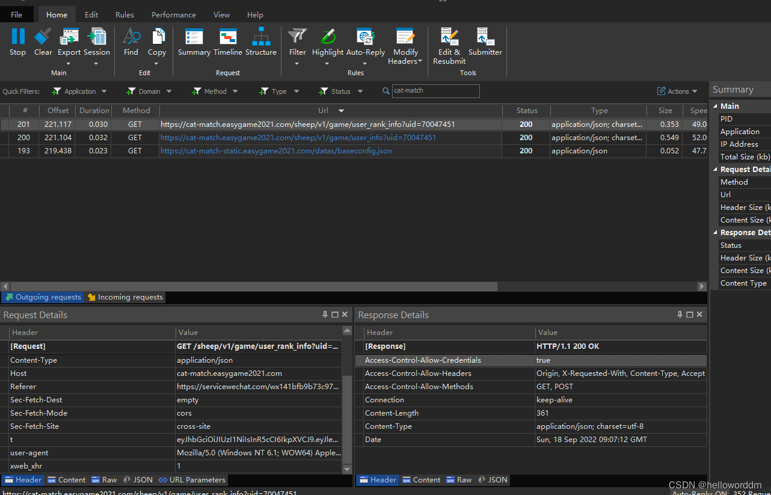
Task: Open the Status quick filter dropdown
Action: [x=360, y=91]
